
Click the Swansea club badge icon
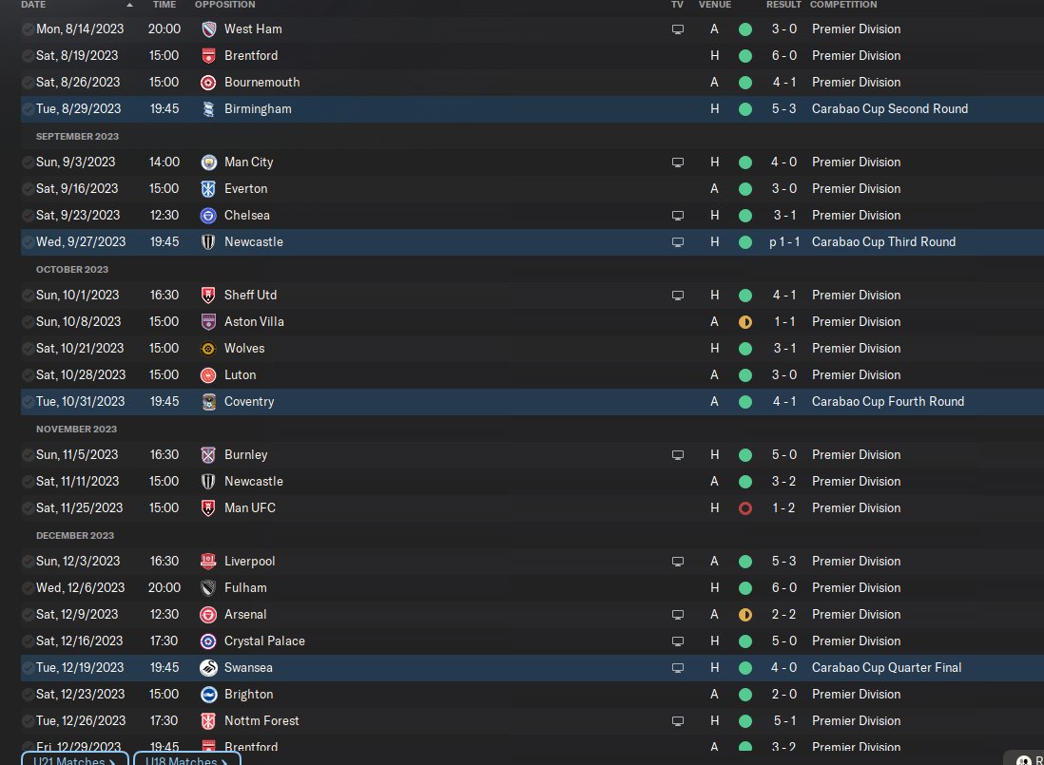pos(209,668)
